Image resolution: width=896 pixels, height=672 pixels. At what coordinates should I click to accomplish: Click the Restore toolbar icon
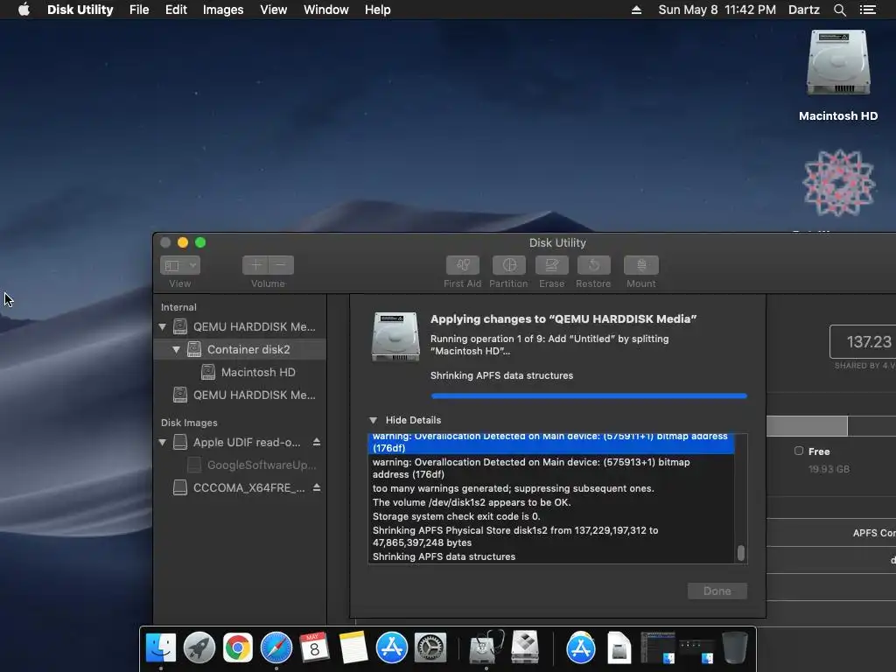[594, 265]
